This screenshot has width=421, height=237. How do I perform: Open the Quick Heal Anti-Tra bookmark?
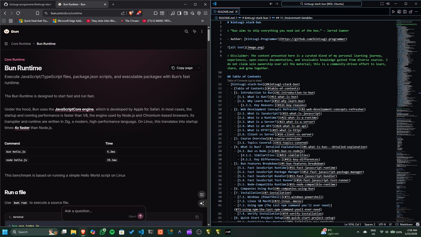click(34, 21)
